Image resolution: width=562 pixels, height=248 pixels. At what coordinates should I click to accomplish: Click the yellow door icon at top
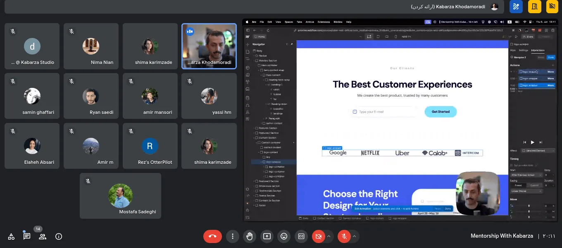[x=535, y=7]
